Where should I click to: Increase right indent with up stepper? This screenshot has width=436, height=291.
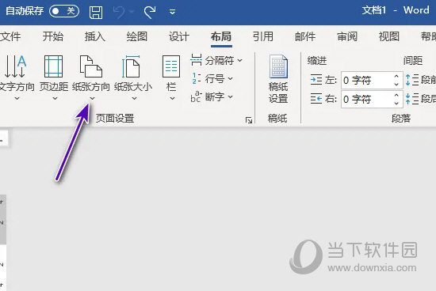[x=397, y=95]
